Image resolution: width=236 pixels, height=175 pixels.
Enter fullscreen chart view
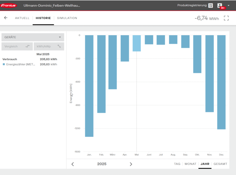click(226, 18)
